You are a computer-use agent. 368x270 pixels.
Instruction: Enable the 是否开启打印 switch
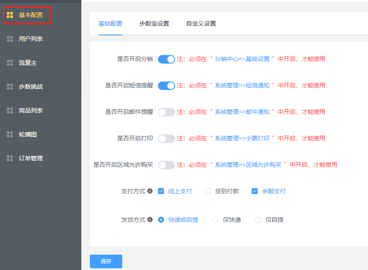[x=166, y=139]
